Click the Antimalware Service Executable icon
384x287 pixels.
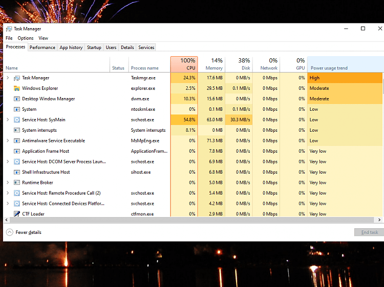[x=17, y=140]
